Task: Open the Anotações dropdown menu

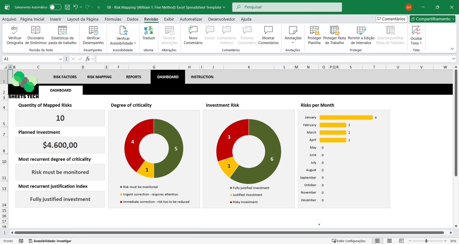Action: click(x=293, y=42)
